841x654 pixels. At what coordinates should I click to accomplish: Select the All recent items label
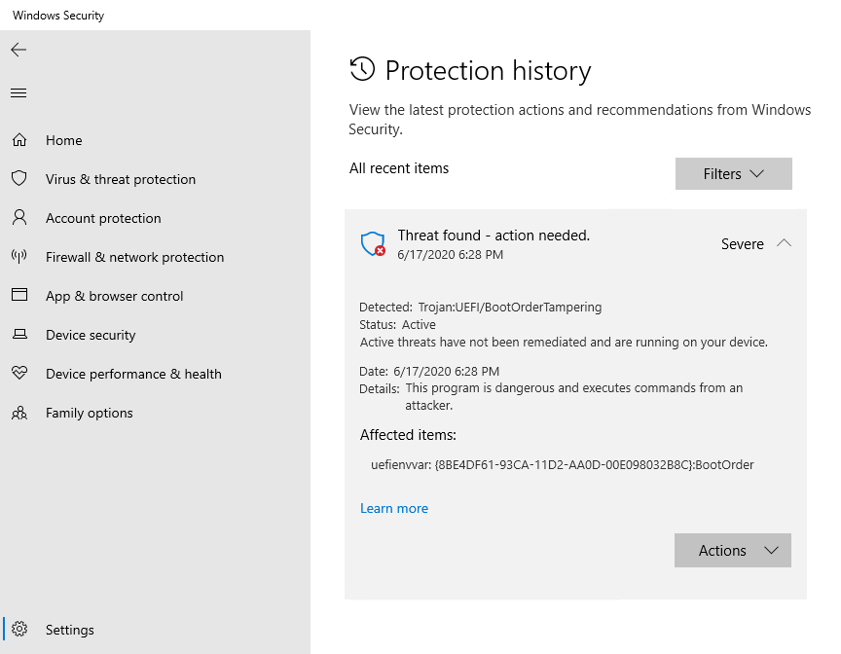click(399, 168)
